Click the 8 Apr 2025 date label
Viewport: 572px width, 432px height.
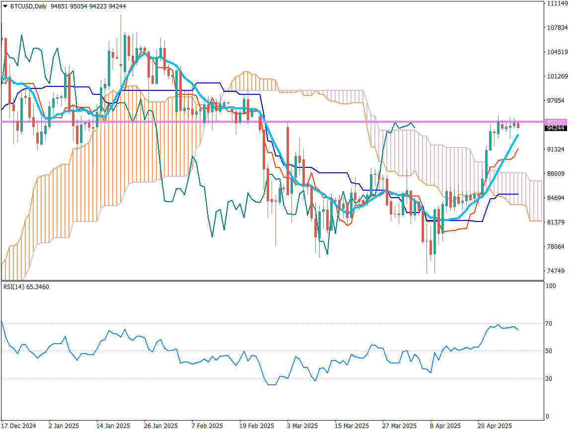pyautogui.click(x=446, y=426)
